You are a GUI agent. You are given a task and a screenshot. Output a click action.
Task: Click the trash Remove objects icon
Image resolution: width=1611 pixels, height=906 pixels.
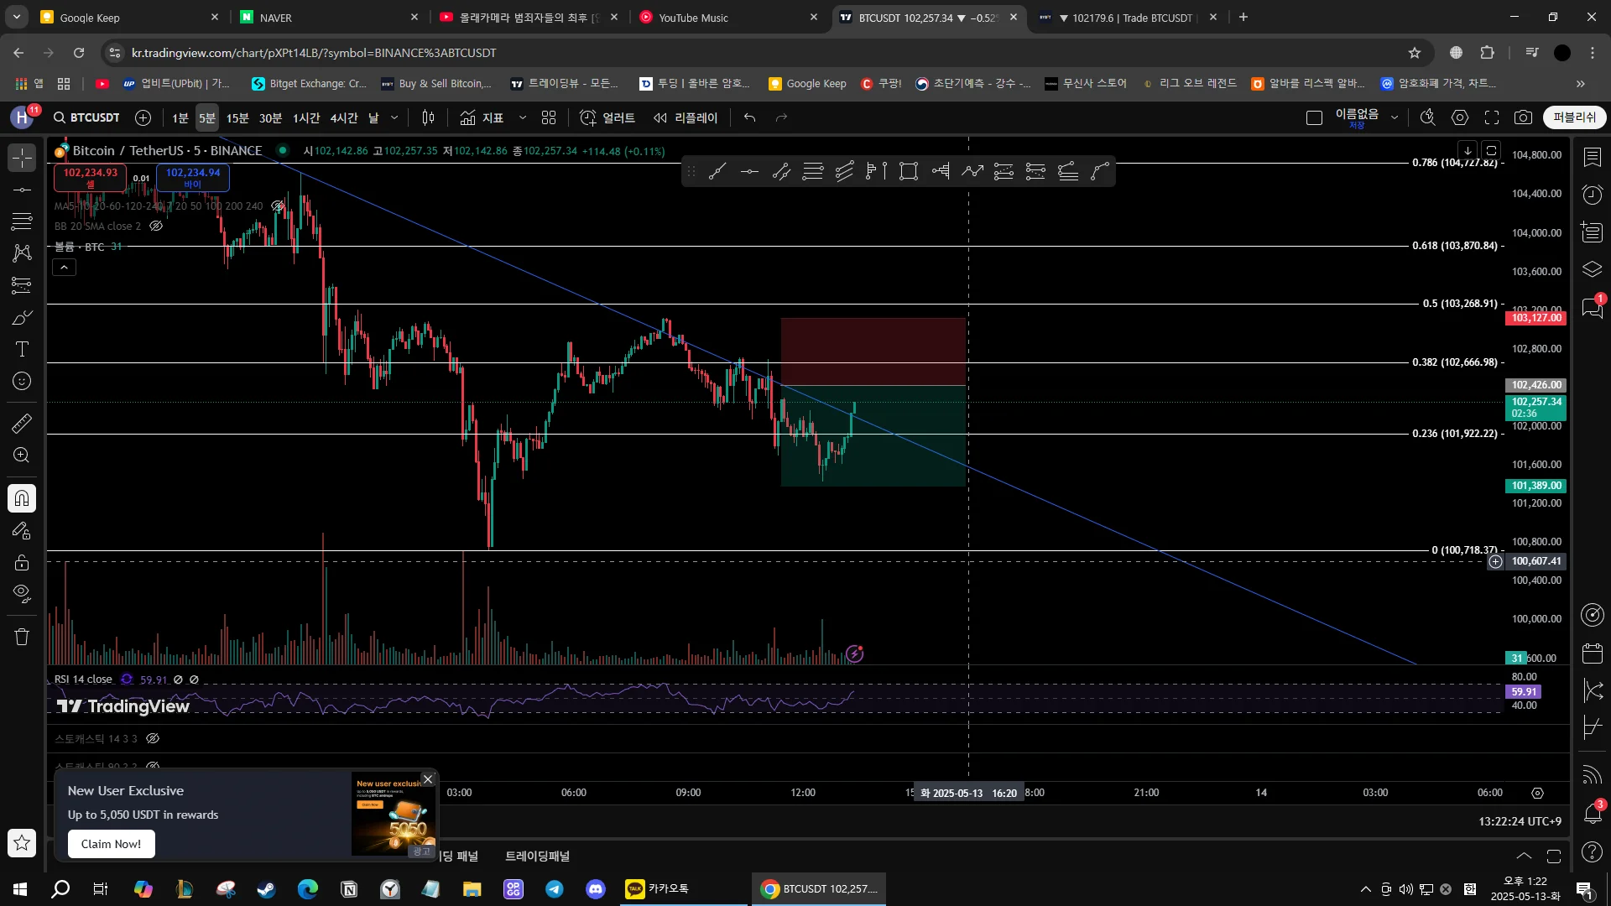point(22,637)
